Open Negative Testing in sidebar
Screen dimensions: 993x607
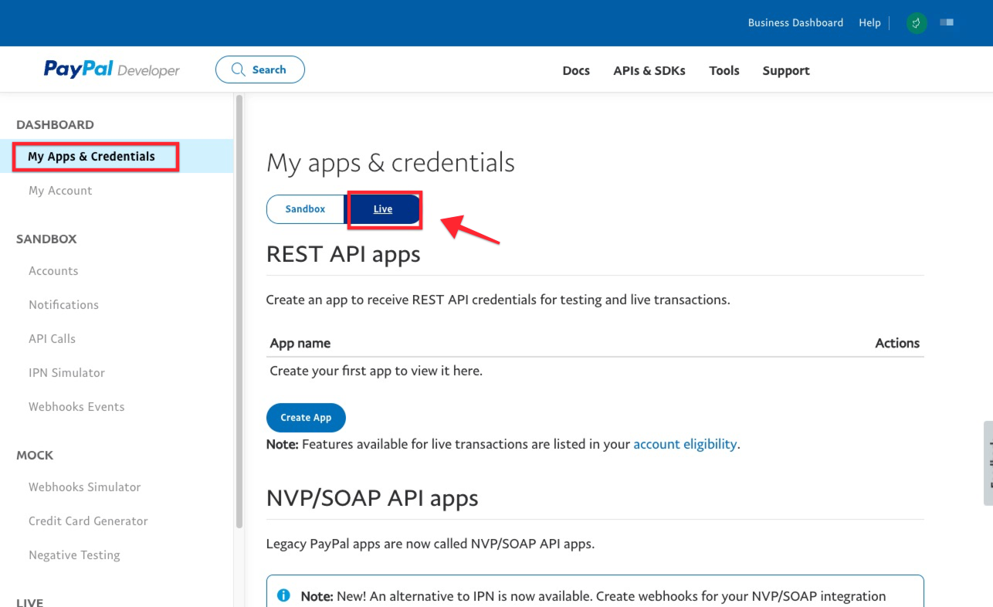point(74,554)
